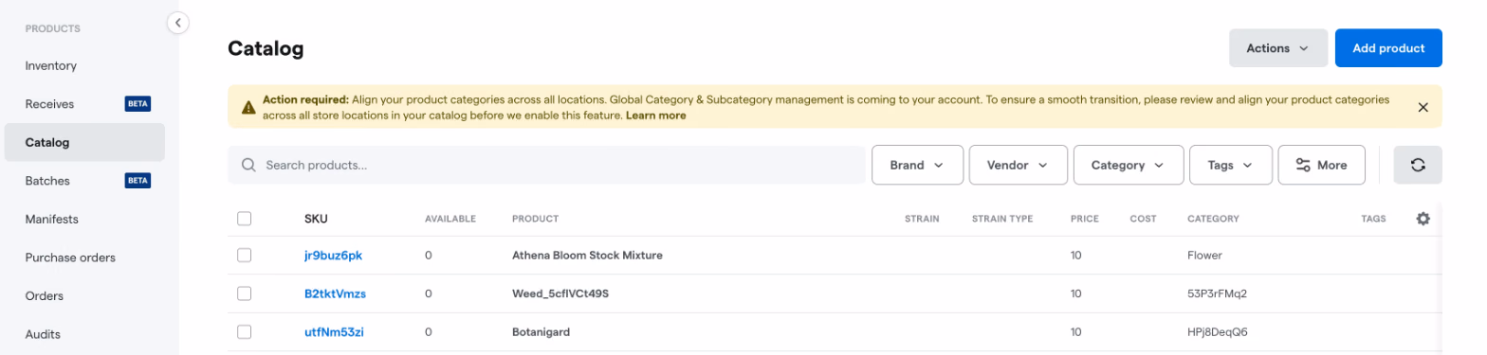The height and width of the screenshot is (355, 1487).
Task: Open table column settings gear
Action: pyautogui.click(x=1423, y=219)
